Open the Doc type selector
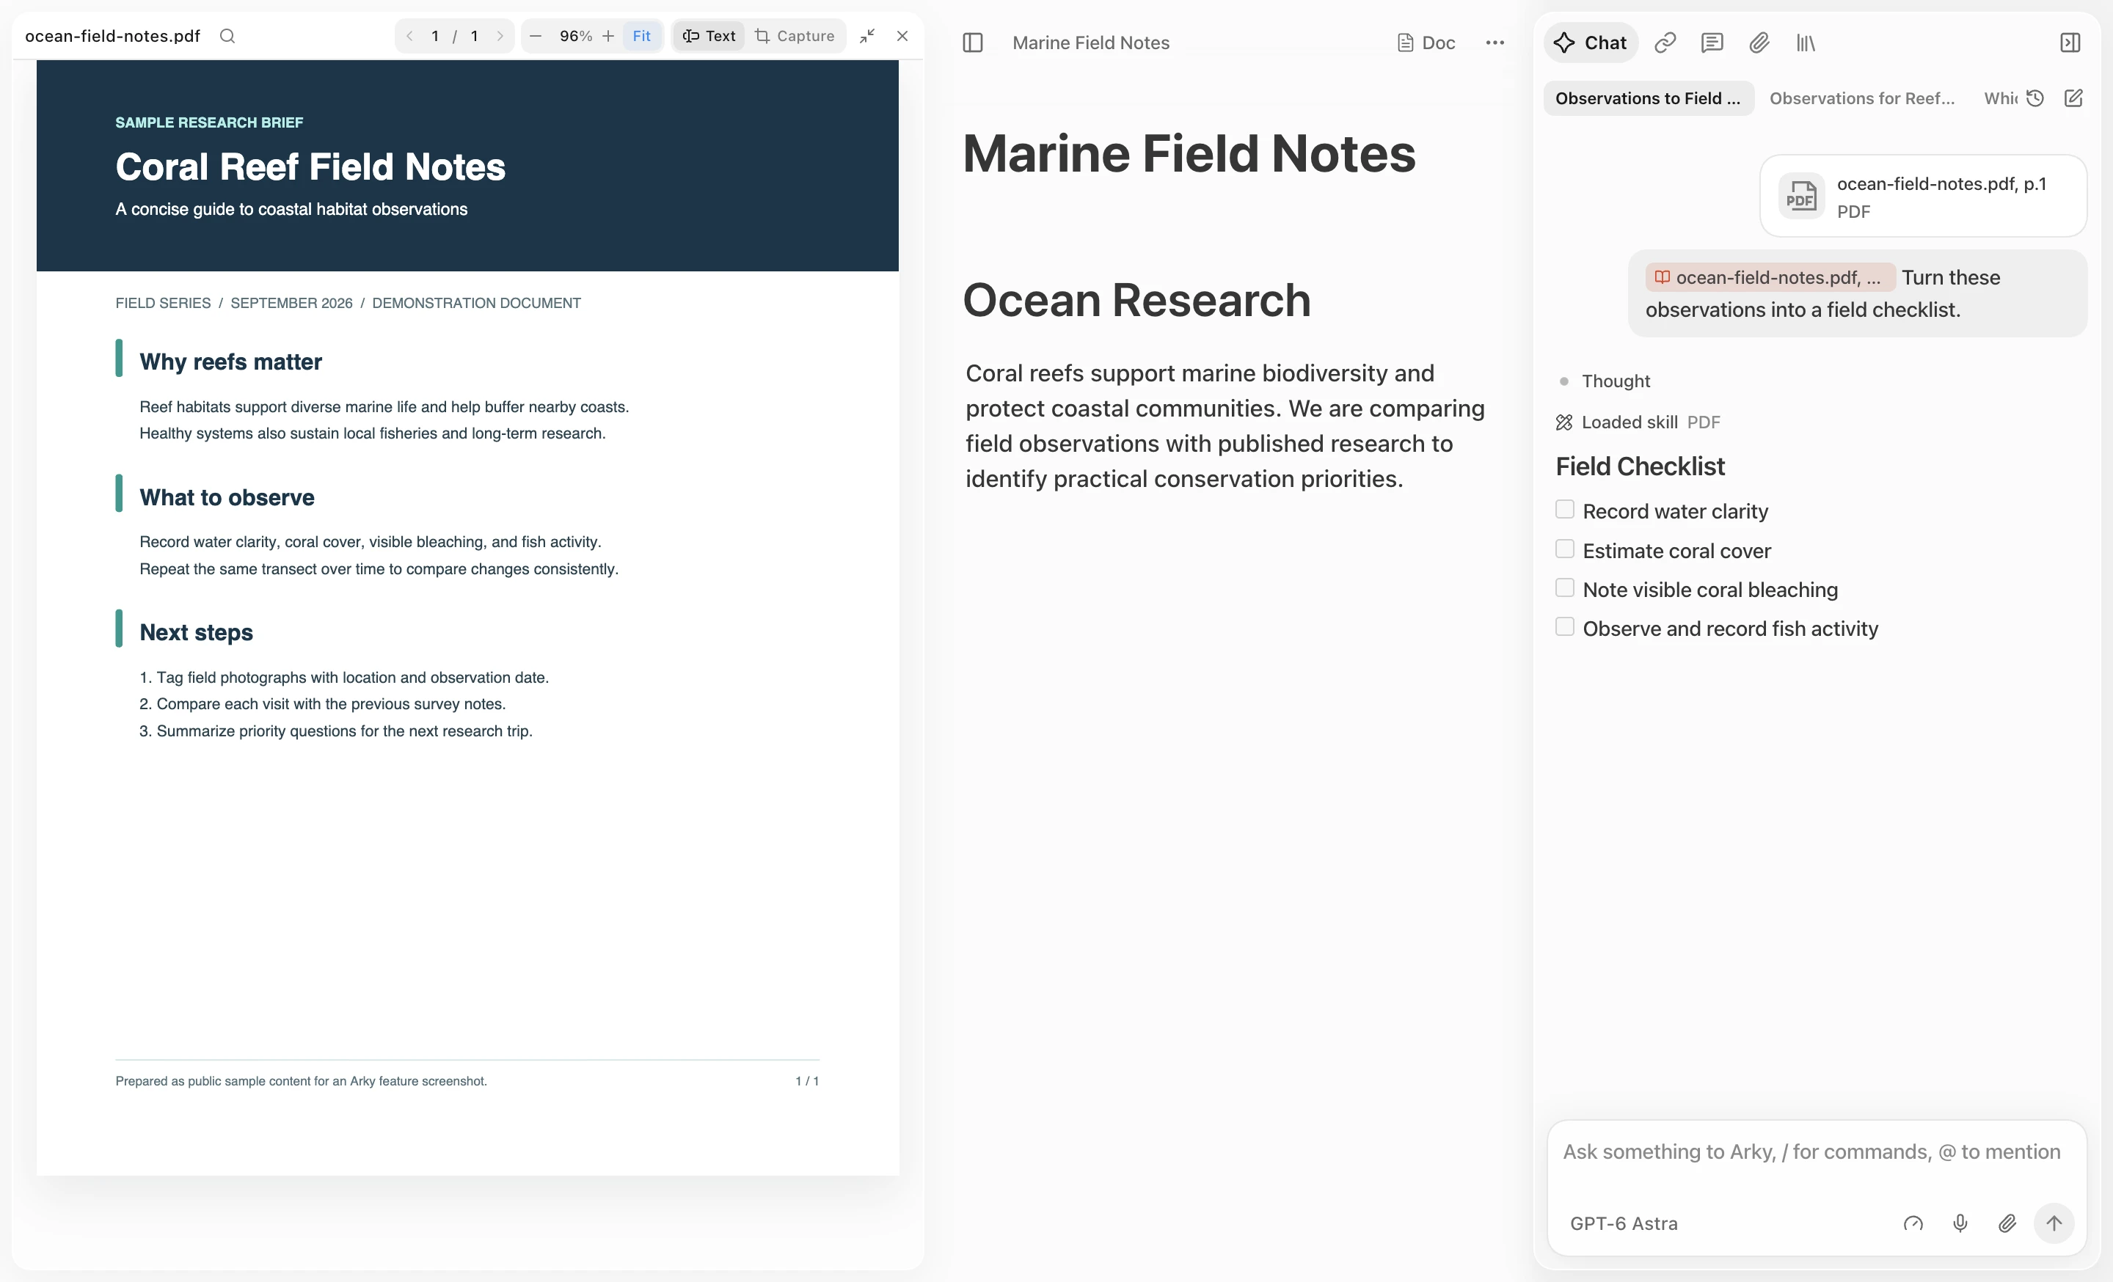 pos(1426,43)
